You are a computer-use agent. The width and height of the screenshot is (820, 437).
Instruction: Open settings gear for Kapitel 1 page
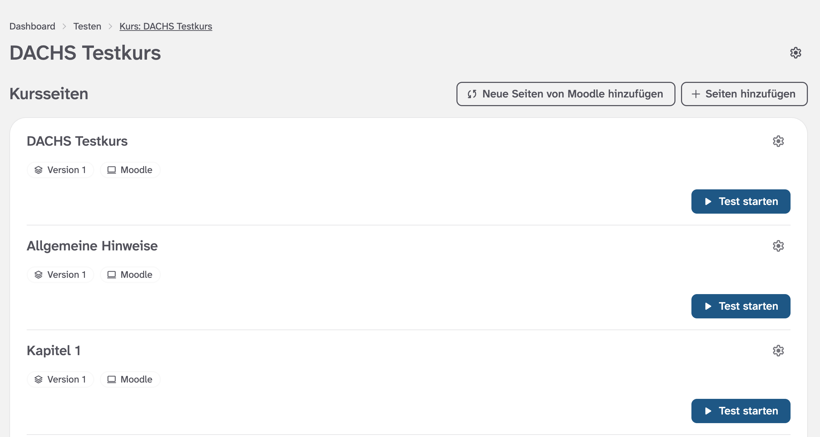tap(778, 351)
